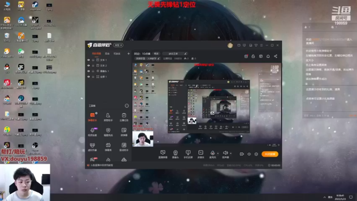The width and height of the screenshot is (357, 201).
Task: Open the 歌词助手 tool
Action: 124,147
